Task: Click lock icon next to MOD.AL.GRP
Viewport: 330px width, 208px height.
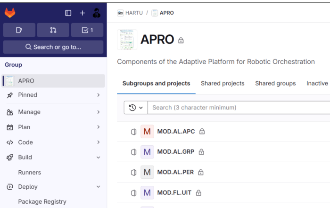Action: (x=201, y=151)
